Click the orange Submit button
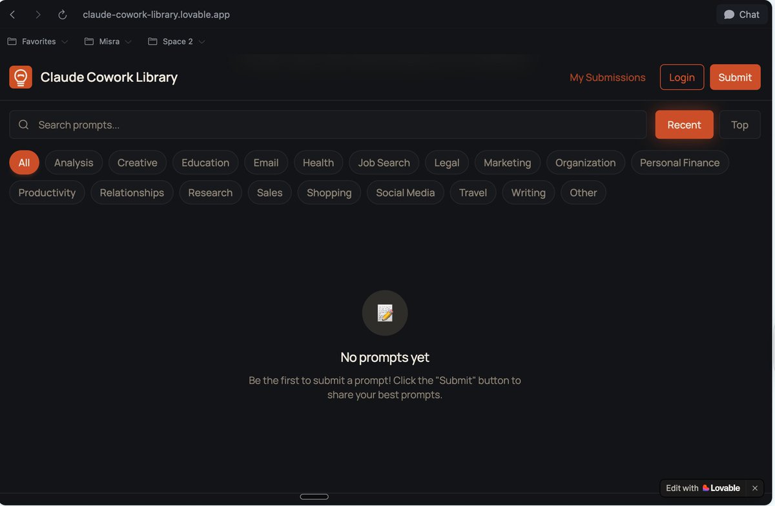The width and height of the screenshot is (775, 506). (x=735, y=77)
